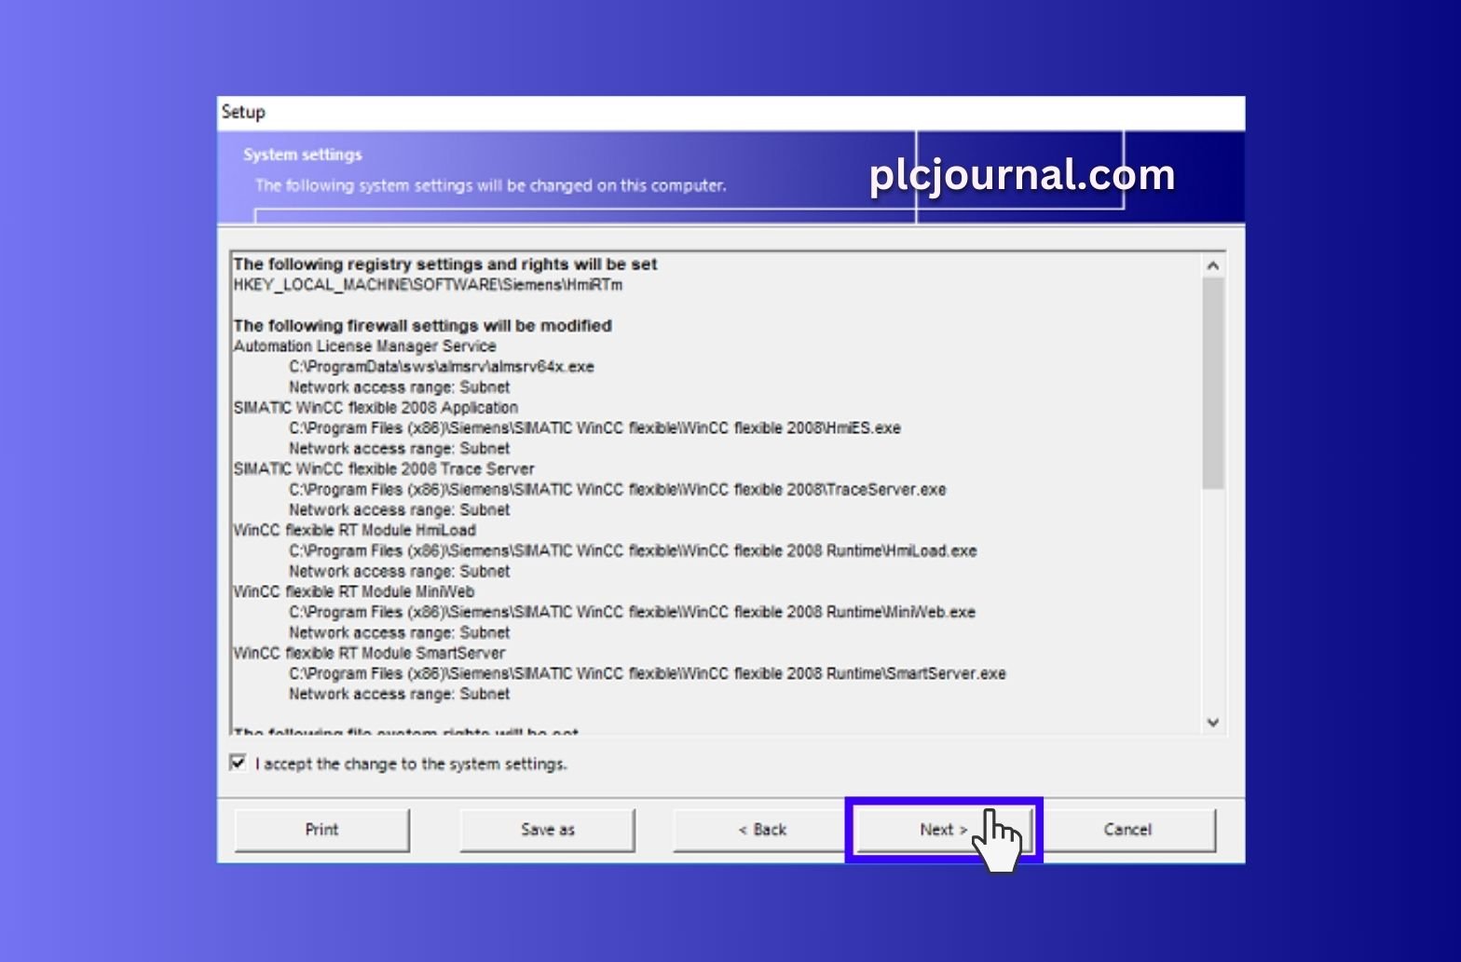
Task: Click the Print button
Action: [x=322, y=829]
